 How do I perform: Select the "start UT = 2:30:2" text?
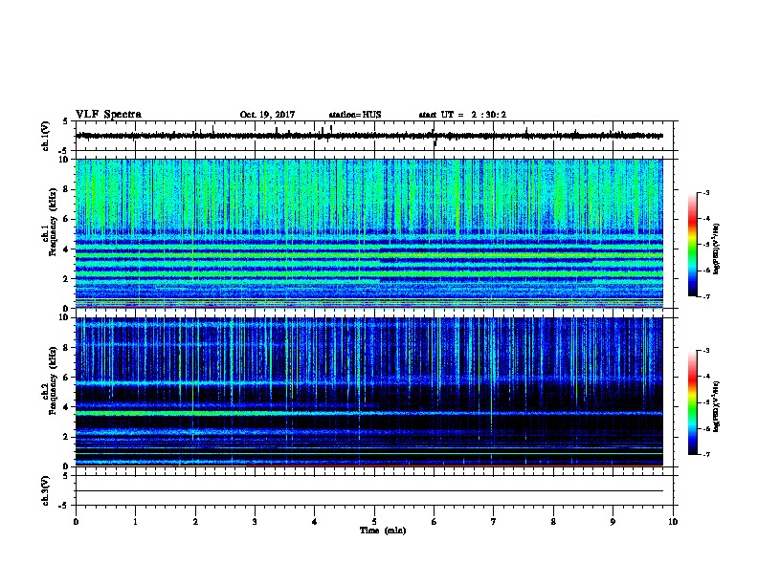462,115
